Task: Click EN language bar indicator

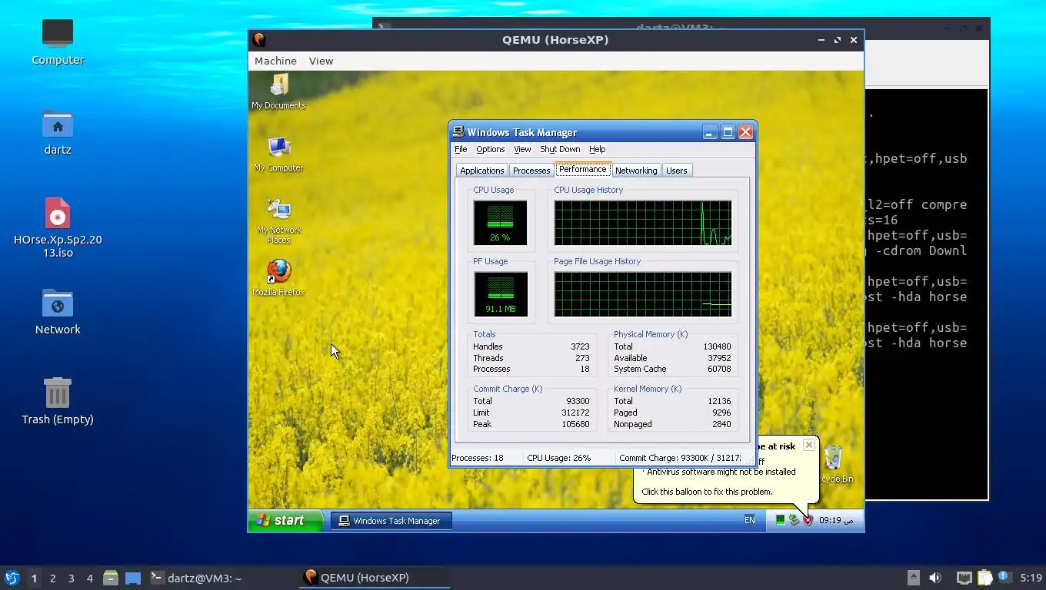Action: tap(749, 520)
